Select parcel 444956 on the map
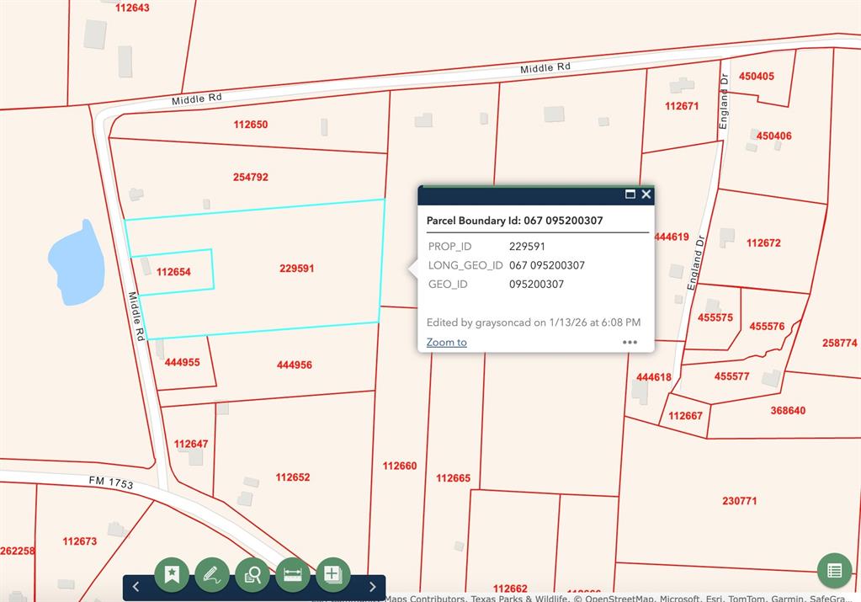This screenshot has height=602, width=861. 294,365
